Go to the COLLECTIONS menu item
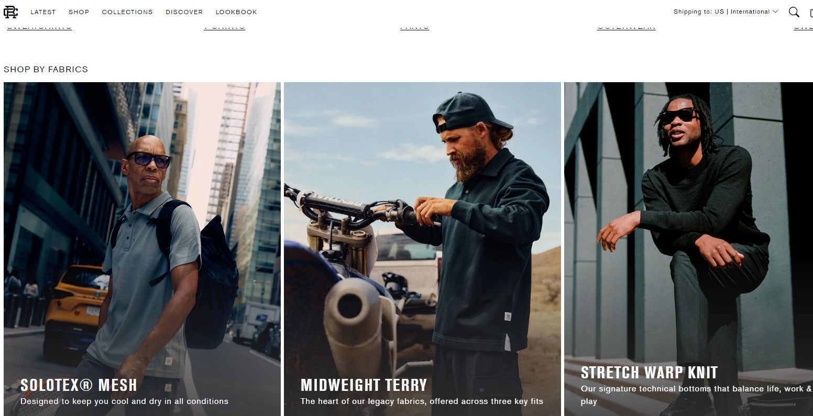The image size is (813, 416). (x=127, y=12)
